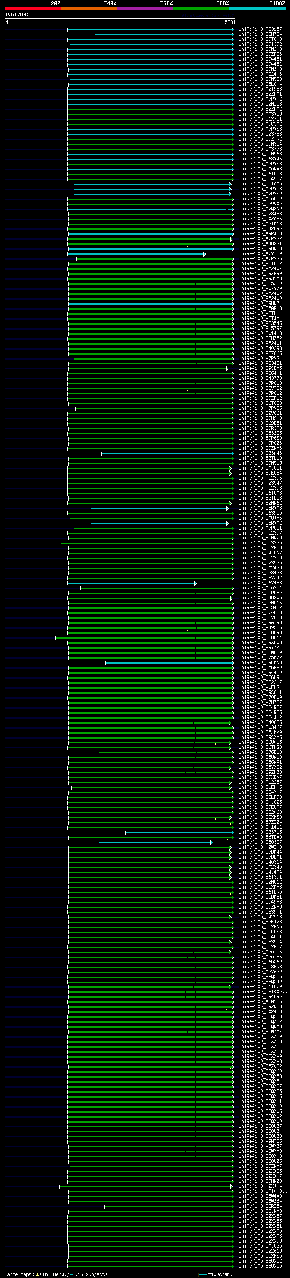Image resolution: width=290 pixels, height=1278 pixels.
Task: Select label UniRef100_B6TH79
Action: [260, 987]
